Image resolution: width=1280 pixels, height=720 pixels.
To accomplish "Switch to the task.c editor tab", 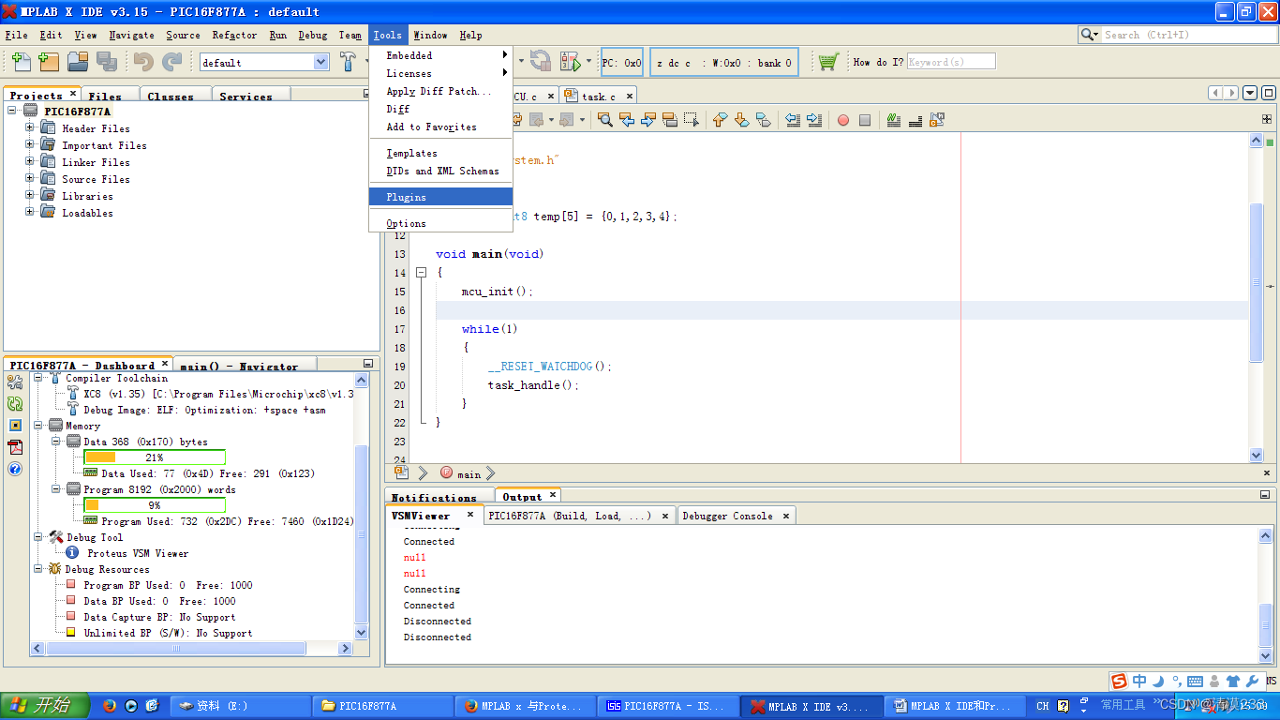I will [599, 96].
